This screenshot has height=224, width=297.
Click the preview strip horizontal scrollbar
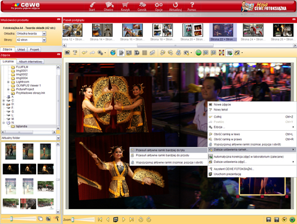click(175, 45)
